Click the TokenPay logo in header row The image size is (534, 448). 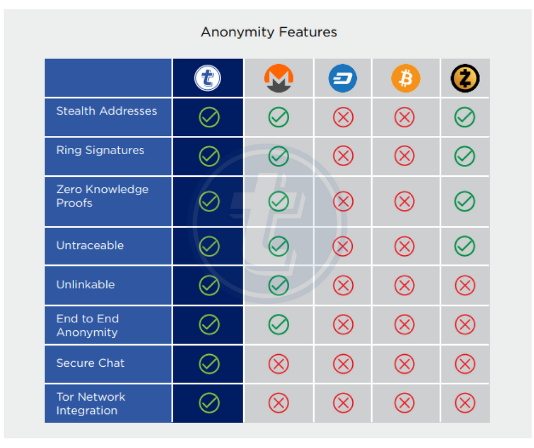(207, 78)
